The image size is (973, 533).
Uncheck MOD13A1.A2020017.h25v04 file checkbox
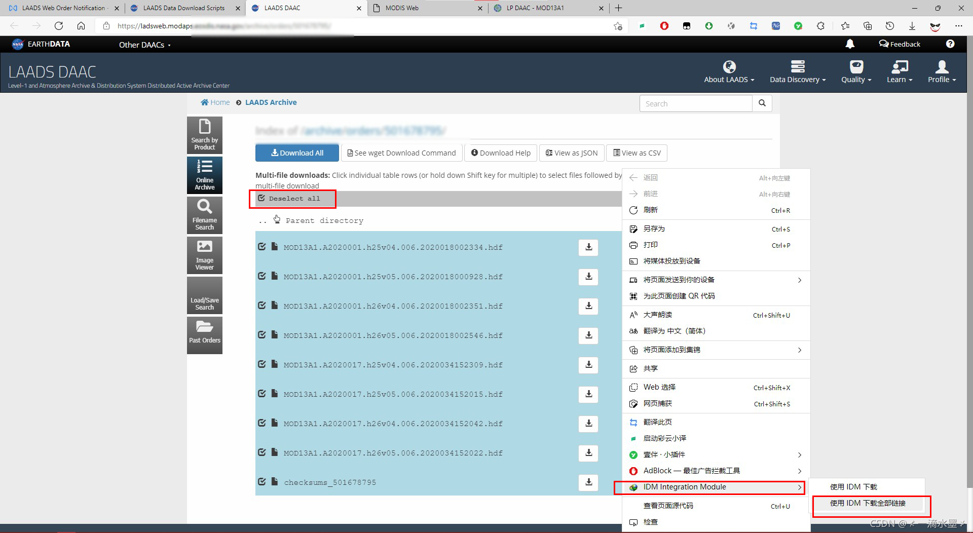point(262,364)
